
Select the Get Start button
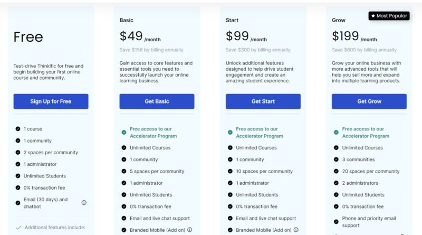click(263, 101)
